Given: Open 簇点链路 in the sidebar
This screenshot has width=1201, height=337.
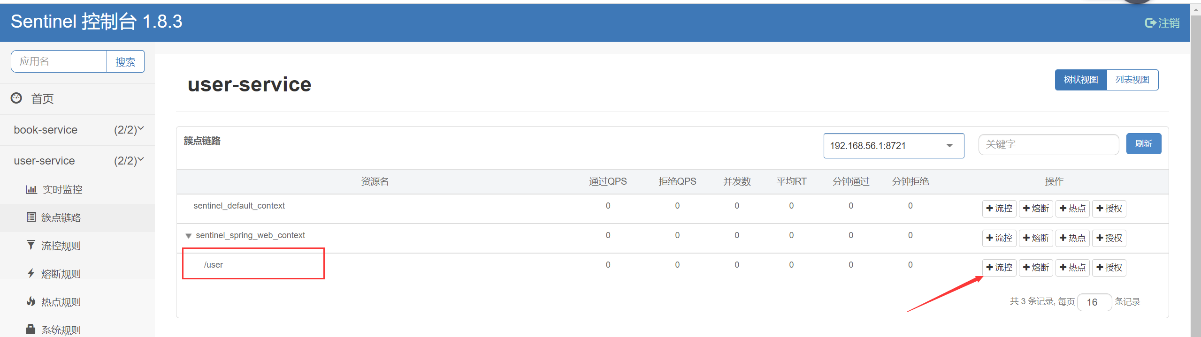Looking at the screenshot, I should click(x=61, y=217).
